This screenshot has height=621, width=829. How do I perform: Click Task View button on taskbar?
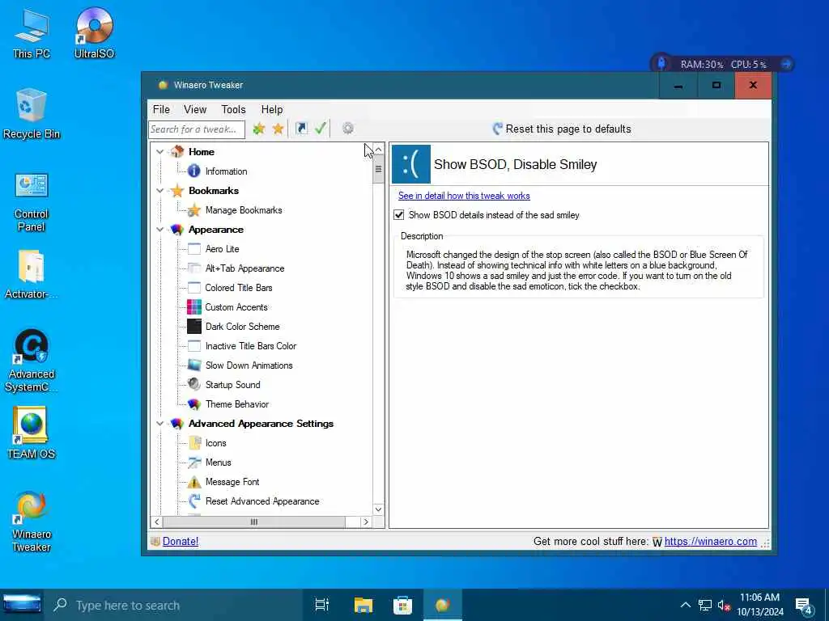(x=322, y=605)
